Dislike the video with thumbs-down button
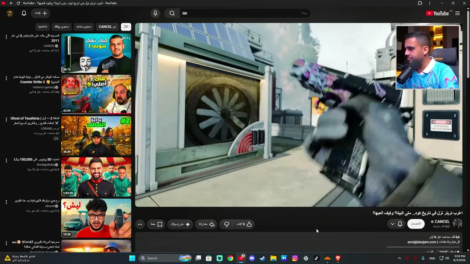 [227, 224]
